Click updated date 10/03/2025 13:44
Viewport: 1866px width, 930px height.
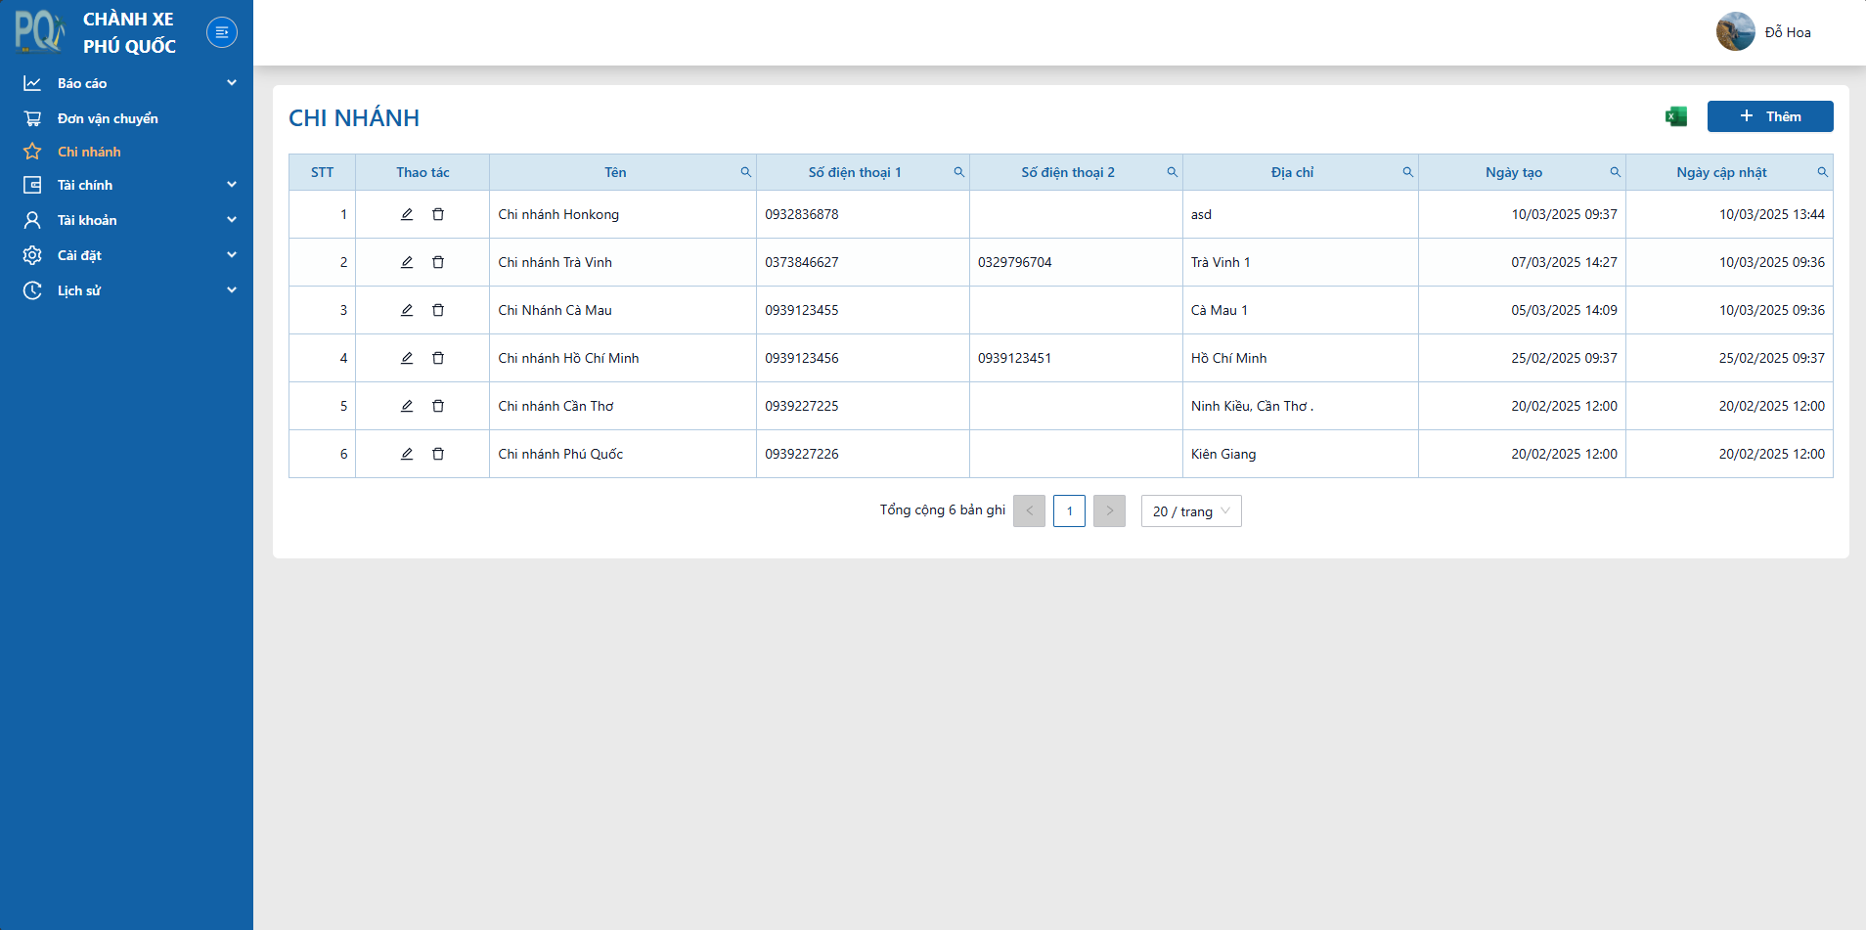pyautogui.click(x=1772, y=214)
